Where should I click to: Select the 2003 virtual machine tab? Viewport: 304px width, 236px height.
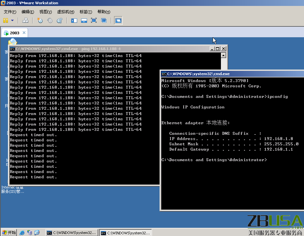pyautogui.click(x=15, y=33)
